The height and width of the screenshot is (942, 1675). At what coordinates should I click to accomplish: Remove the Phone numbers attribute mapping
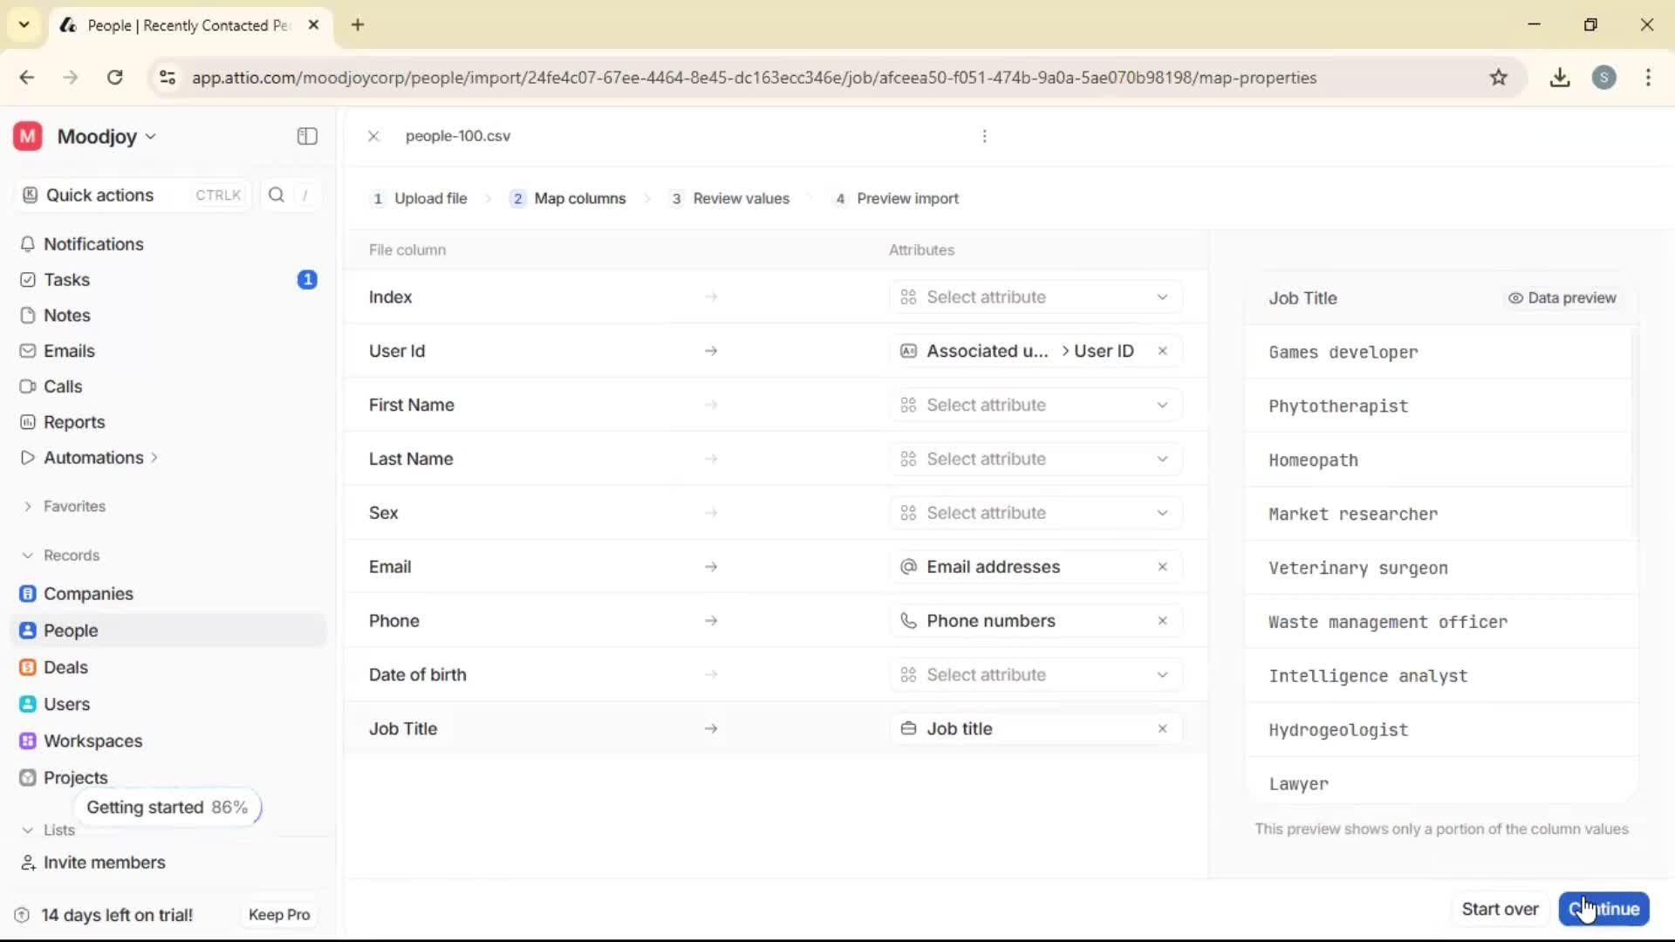(x=1163, y=620)
